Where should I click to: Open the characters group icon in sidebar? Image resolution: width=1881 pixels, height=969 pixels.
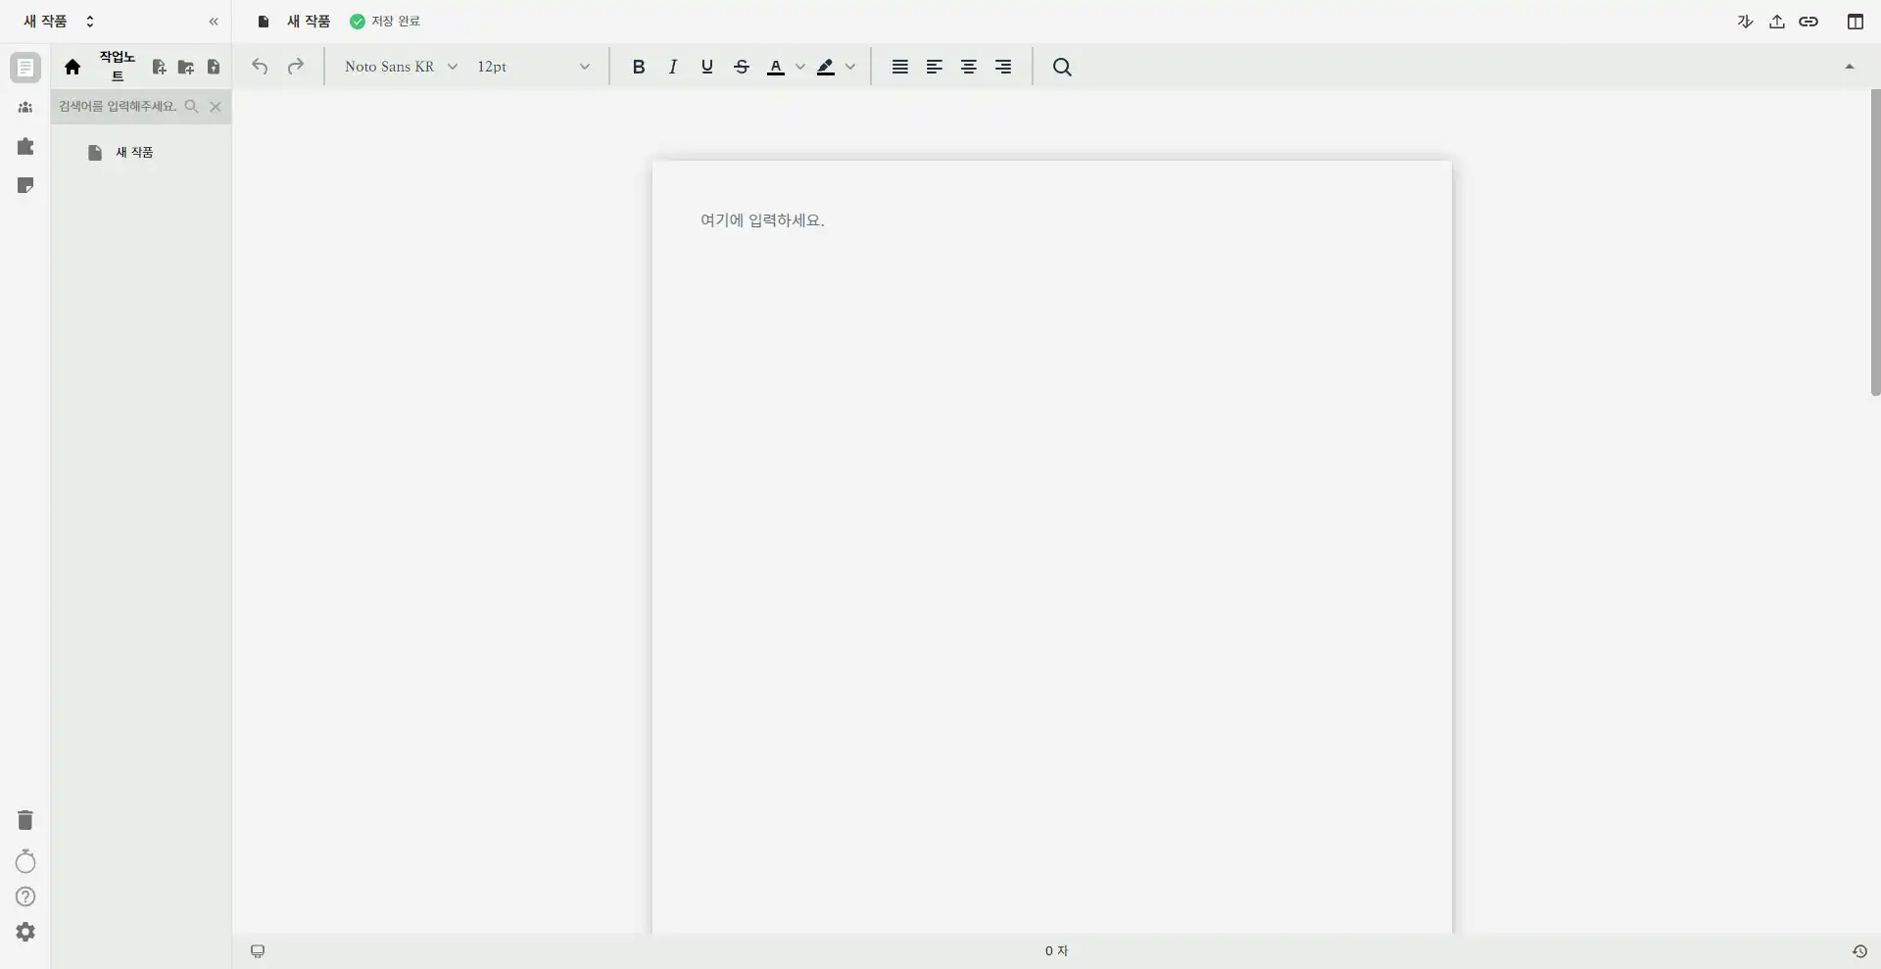(x=25, y=108)
